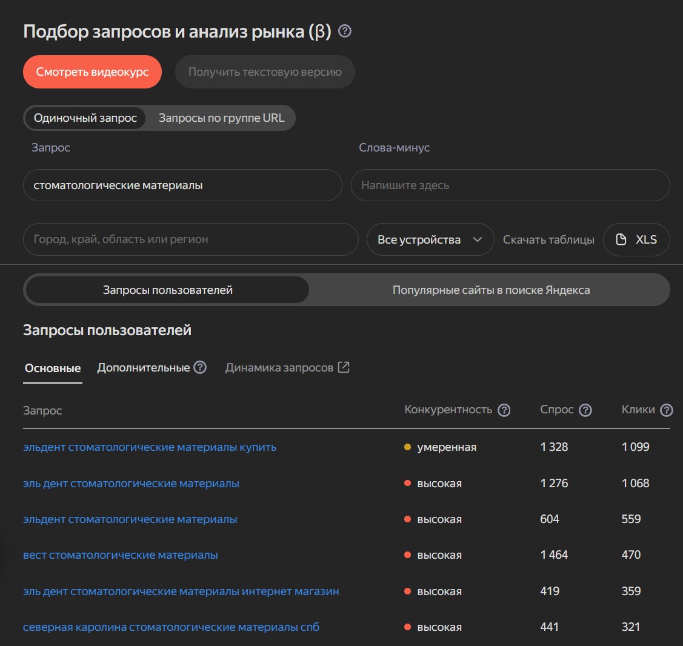Screen dimensions: 683x646
Task: Open the Спрос column help icon
Action: pos(585,410)
